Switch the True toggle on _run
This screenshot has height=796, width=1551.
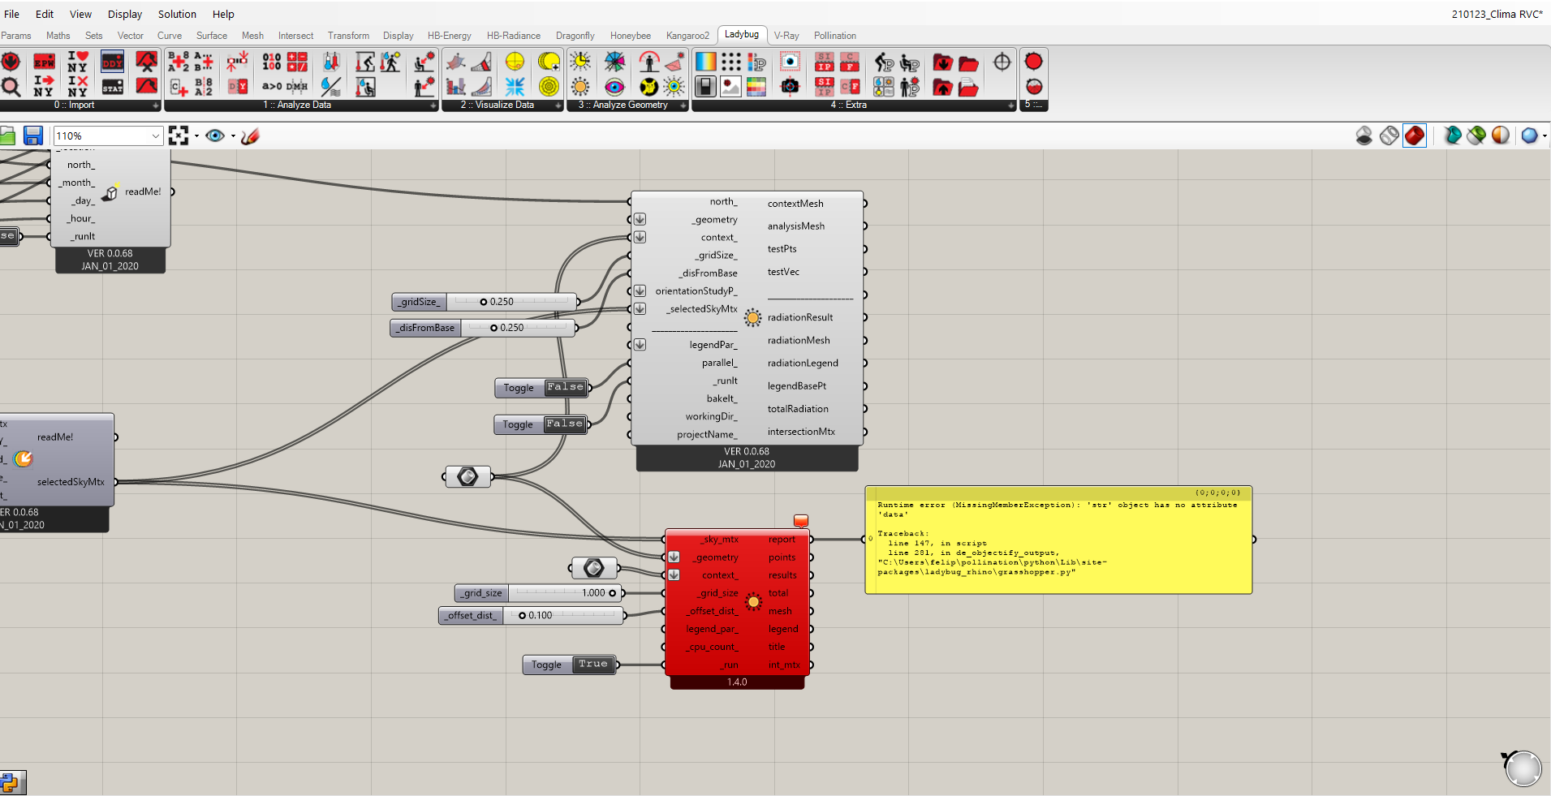[x=593, y=665]
